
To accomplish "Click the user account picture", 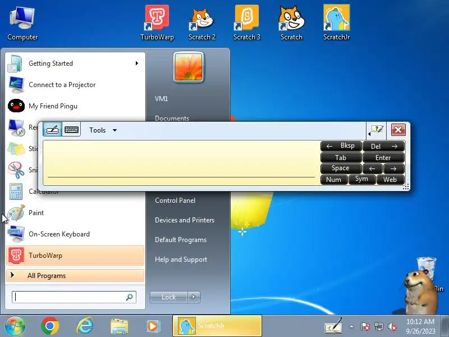I will click(x=189, y=67).
